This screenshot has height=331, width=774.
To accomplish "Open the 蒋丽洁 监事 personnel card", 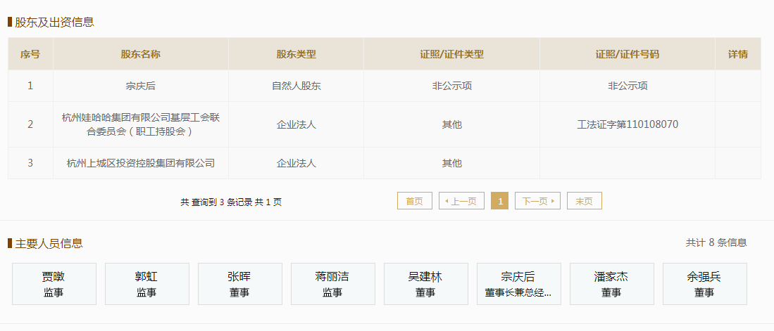I will [333, 284].
